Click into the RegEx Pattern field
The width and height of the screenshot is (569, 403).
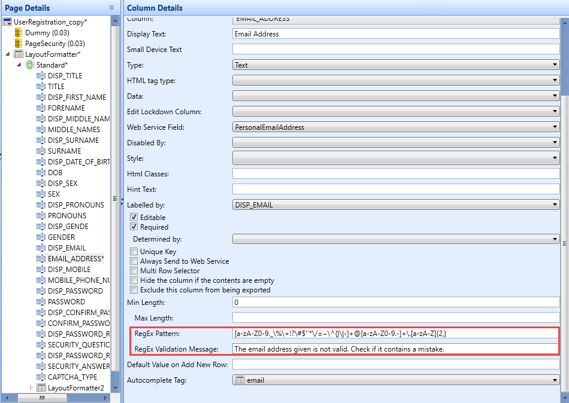coord(395,333)
